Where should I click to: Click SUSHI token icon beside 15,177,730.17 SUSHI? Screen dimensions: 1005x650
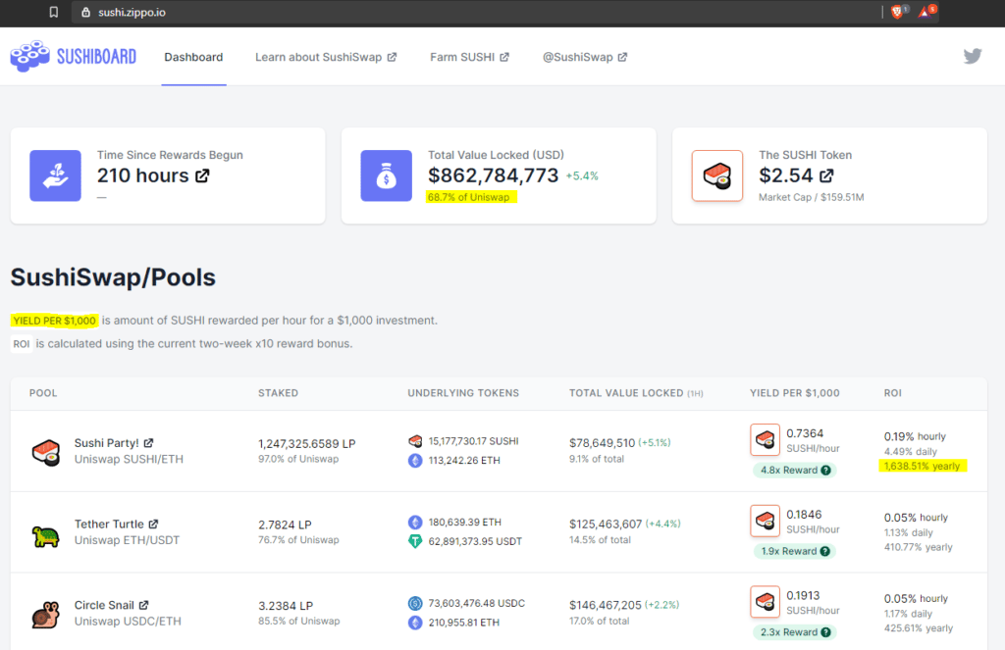coord(415,441)
